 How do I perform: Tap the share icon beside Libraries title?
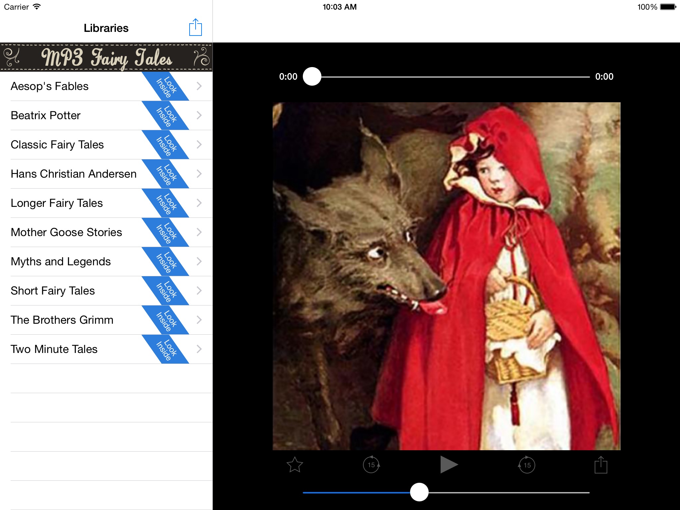195,28
